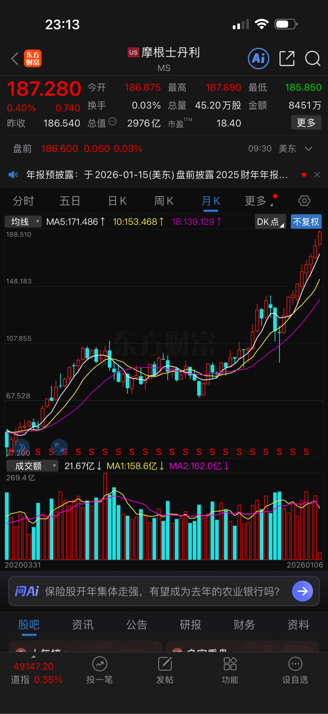
Task: Tap the MA1:158.6亿 volume value
Action: (x=135, y=466)
